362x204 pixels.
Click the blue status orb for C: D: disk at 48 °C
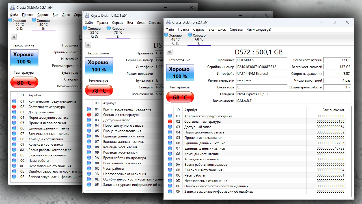[x=166, y=35]
